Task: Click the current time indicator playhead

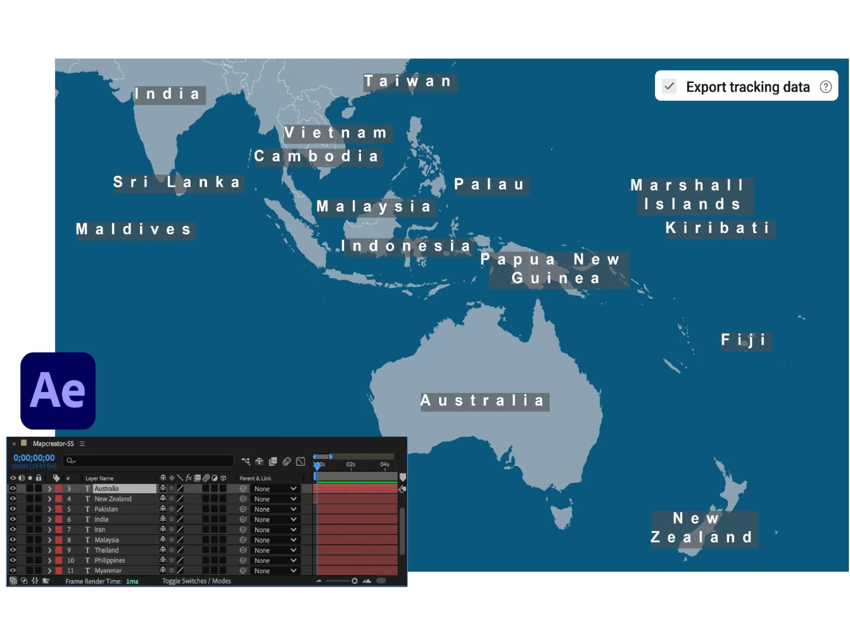Action: click(x=318, y=465)
